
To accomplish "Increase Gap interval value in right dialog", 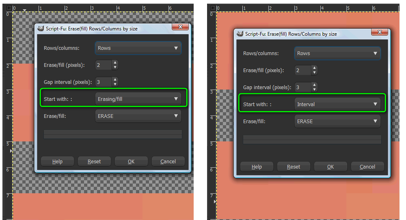I will pyautogui.click(x=315, y=85).
